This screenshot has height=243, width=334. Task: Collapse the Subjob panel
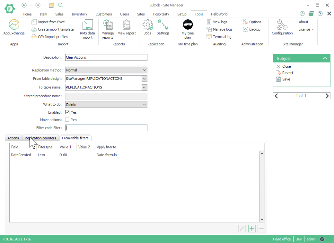[325, 59]
